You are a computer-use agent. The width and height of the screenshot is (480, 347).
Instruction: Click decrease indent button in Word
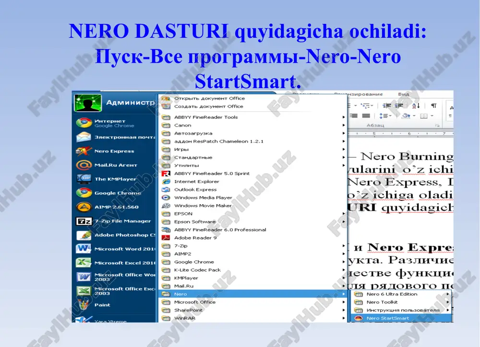pyautogui.click(x=387, y=106)
